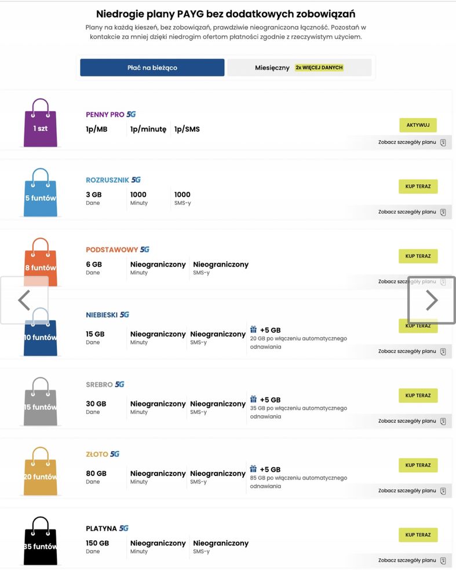
Task: Click the 2x WIĘCEJ DANYCH badge
Action: click(319, 68)
